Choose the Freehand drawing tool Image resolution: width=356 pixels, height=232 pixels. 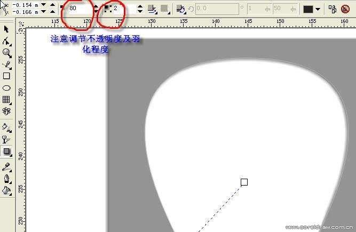pos(7,65)
